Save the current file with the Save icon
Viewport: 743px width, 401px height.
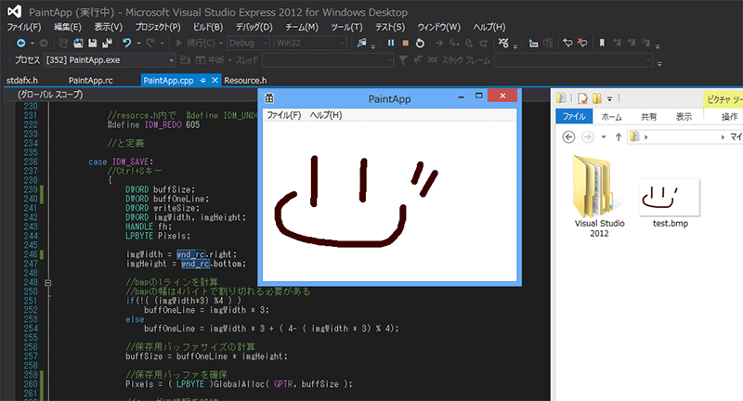click(x=92, y=43)
